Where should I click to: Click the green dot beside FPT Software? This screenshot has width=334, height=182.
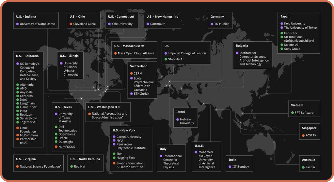pos(293,113)
